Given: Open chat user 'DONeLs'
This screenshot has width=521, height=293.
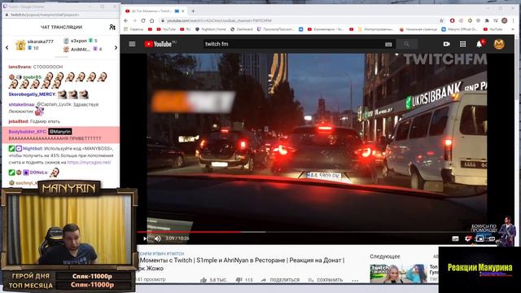Looking at the screenshot, I should tap(38, 173).
